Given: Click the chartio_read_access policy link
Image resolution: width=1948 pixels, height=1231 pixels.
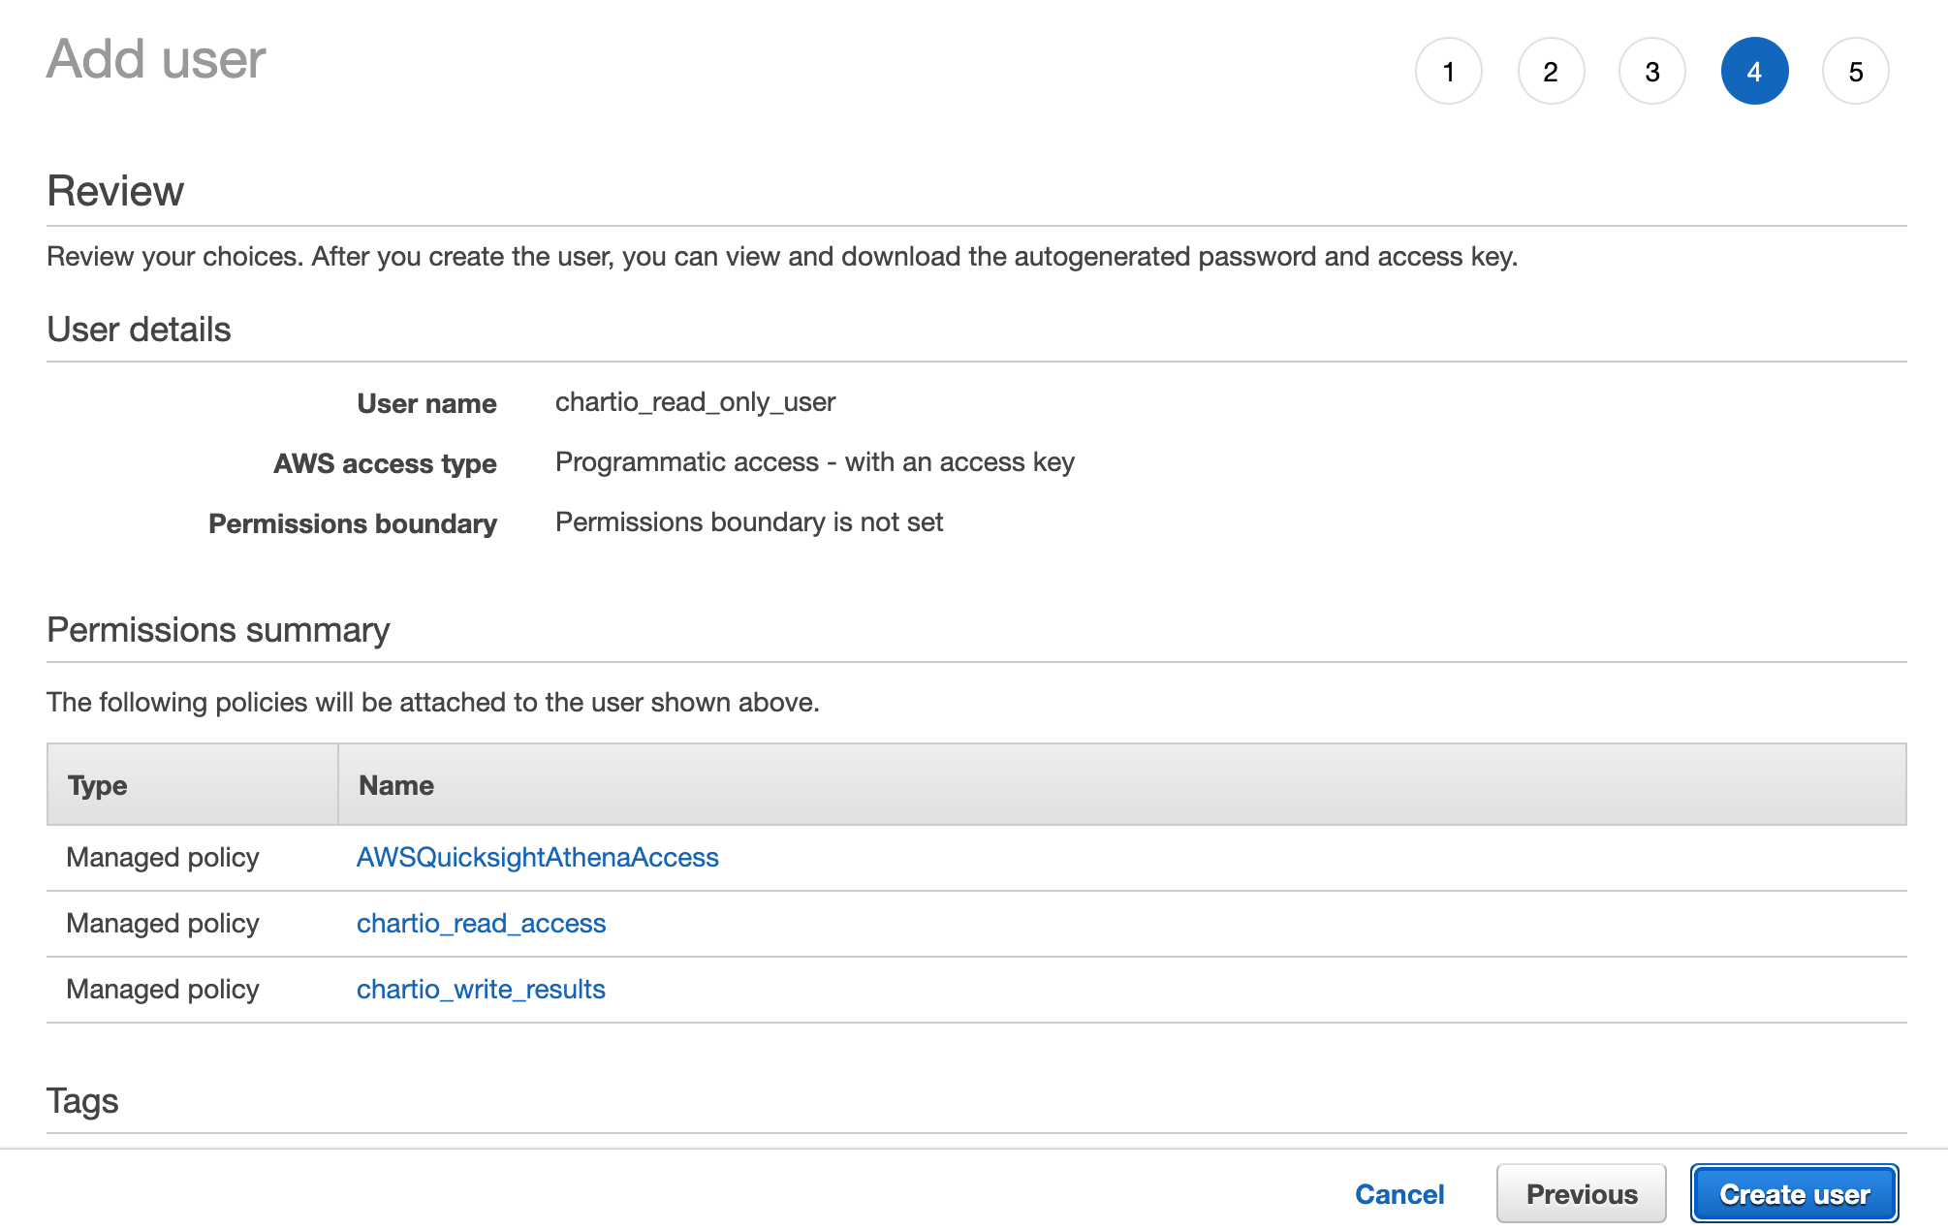Looking at the screenshot, I should [x=482, y=923].
